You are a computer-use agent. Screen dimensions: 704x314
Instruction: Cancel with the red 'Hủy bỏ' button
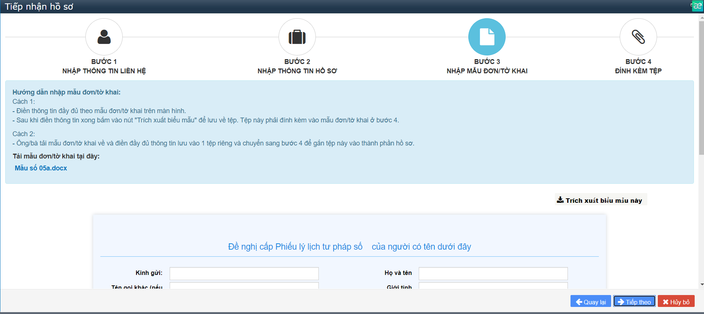[x=676, y=302]
